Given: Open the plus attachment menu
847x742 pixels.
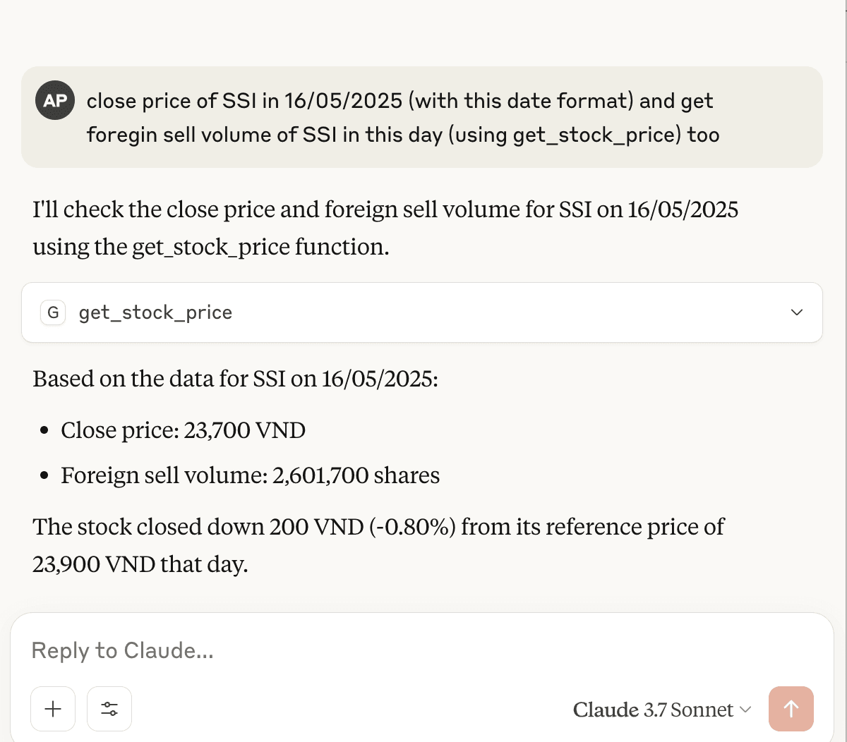Looking at the screenshot, I should [x=53, y=709].
